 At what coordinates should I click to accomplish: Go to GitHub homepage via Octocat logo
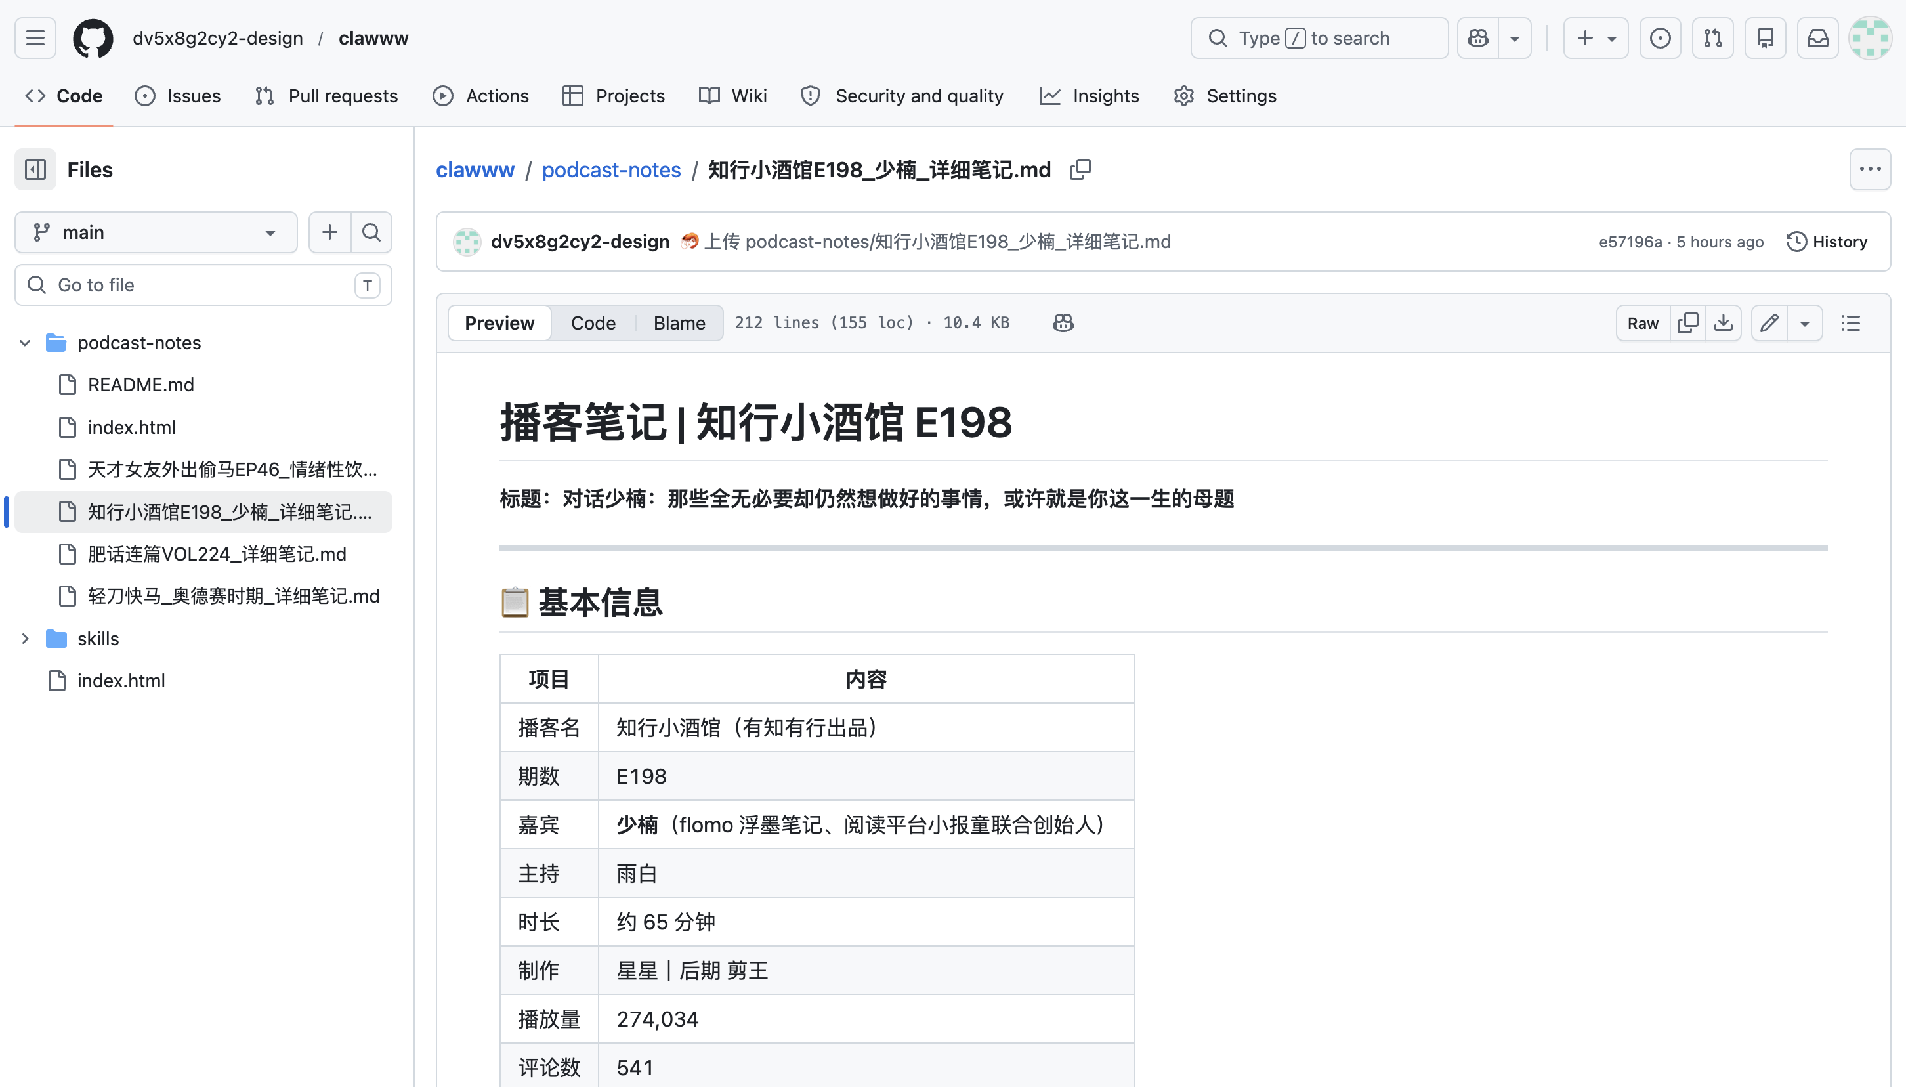pos(93,38)
